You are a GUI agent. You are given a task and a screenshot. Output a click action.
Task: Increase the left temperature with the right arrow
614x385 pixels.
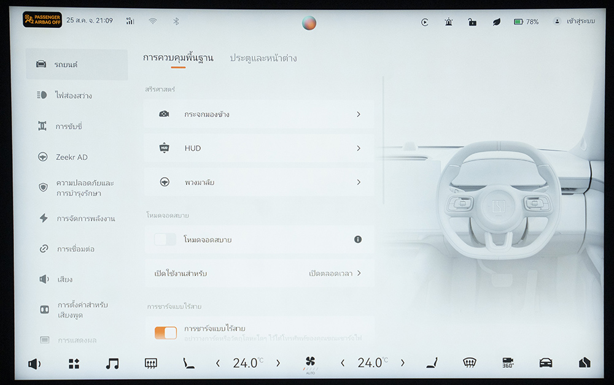click(278, 364)
